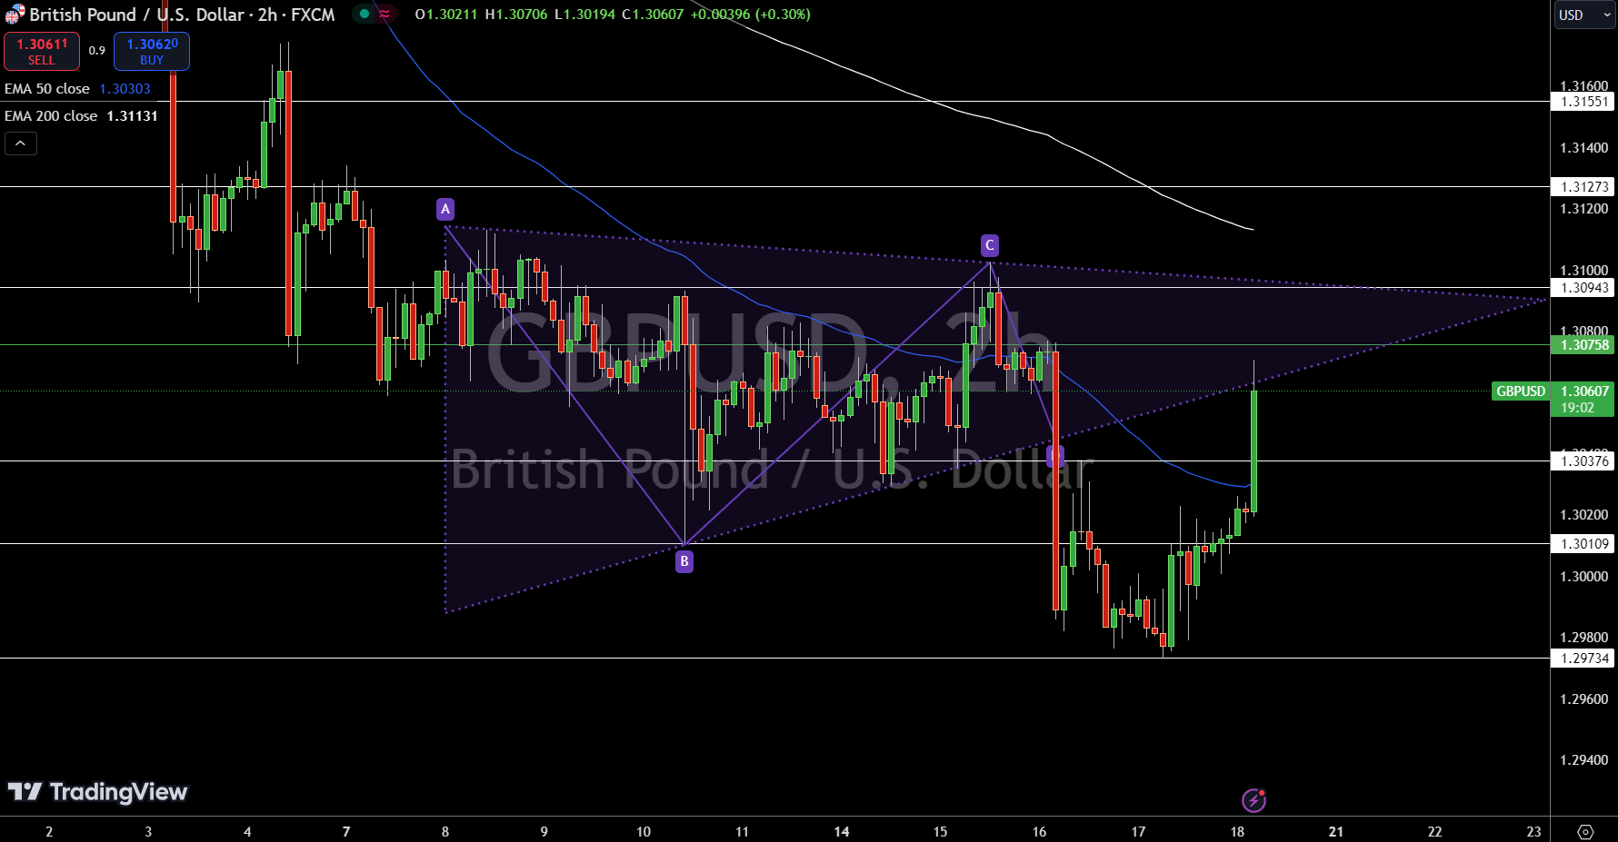Click the EMA 200 value 1.31131
Image resolution: width=1618 pixels, height=842 pixels.
click(133, 116)
